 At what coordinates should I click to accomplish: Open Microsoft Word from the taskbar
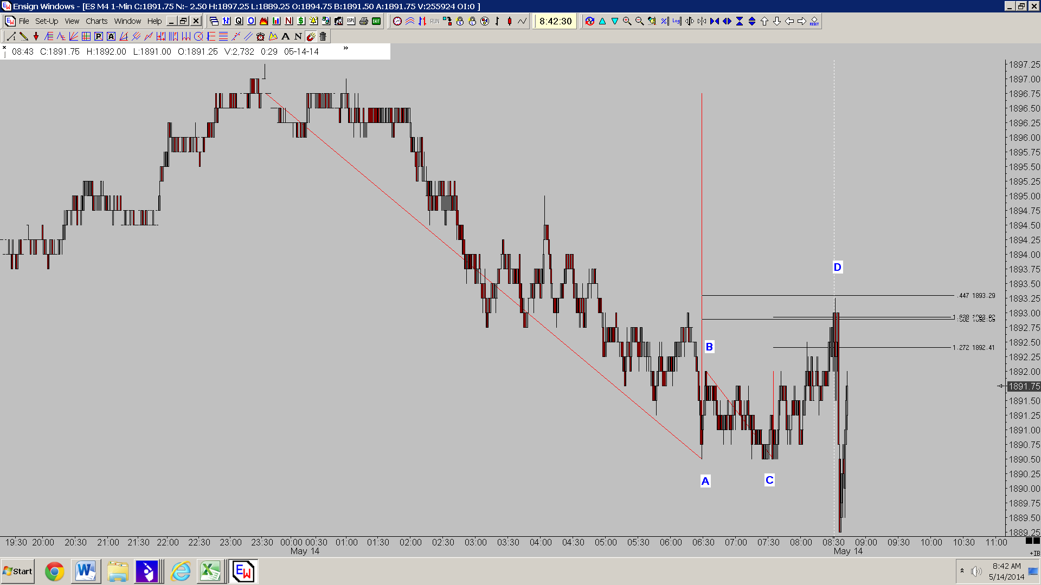[x=86, y=571]
